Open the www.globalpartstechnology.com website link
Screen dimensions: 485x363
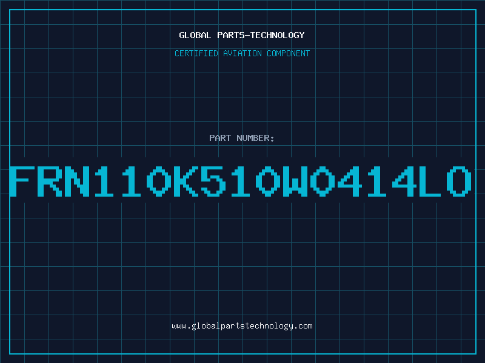242,326
